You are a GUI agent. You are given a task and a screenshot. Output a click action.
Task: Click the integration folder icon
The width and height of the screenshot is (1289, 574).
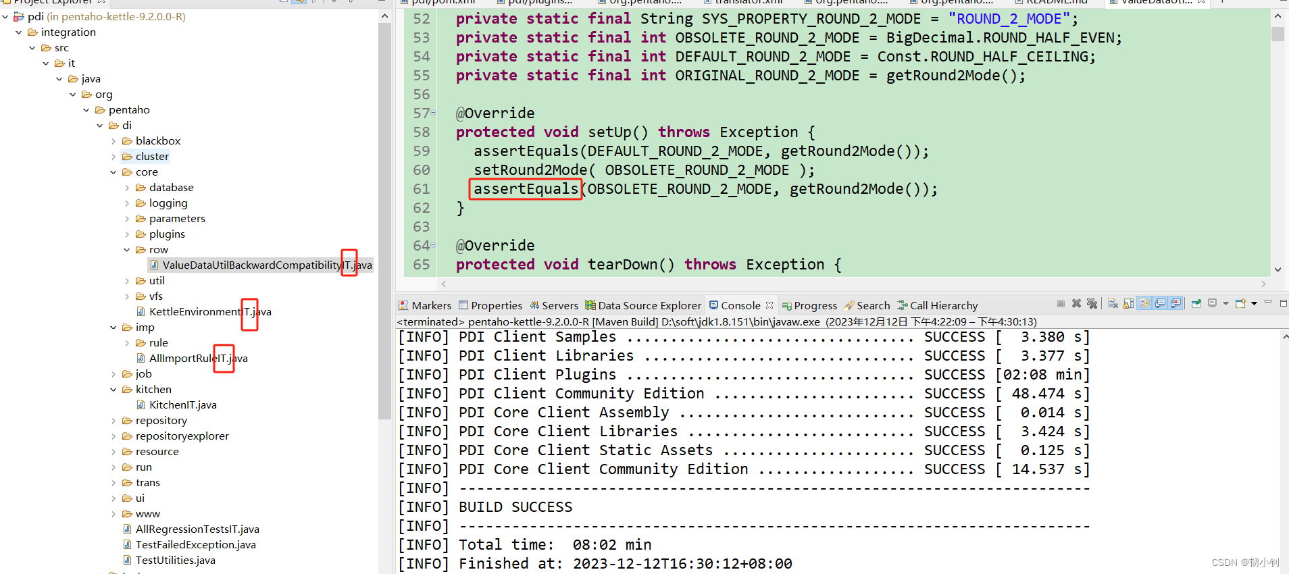[x=32, y=32]
